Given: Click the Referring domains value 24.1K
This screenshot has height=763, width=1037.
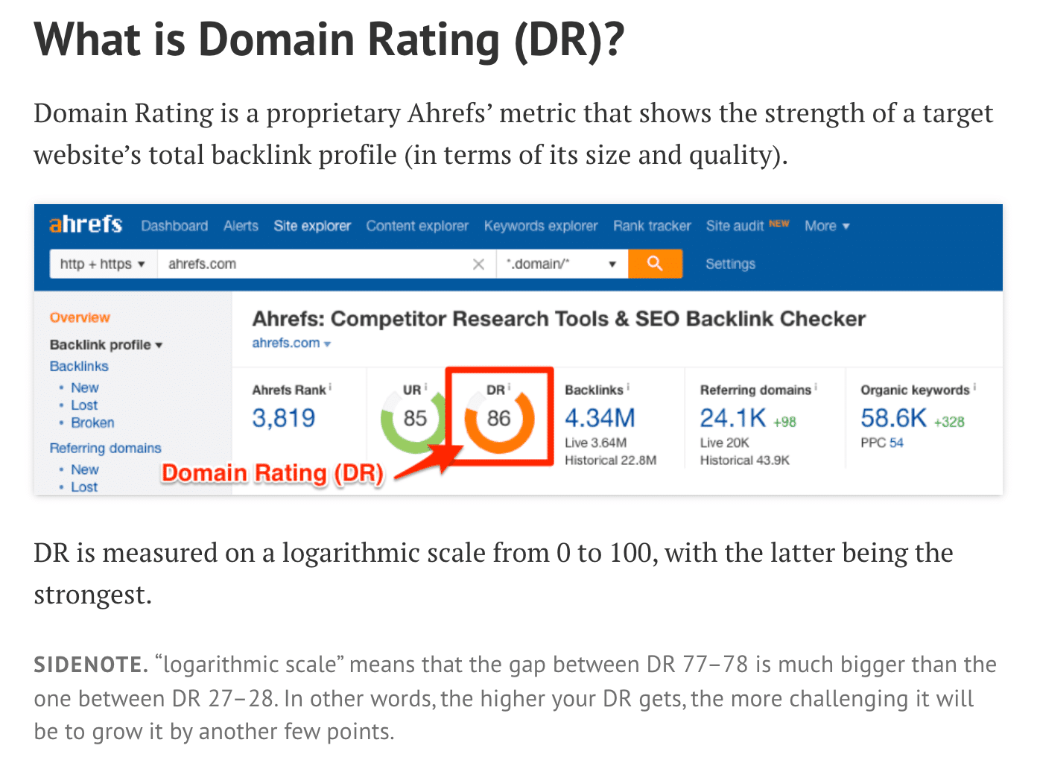Looking at the screenshot, I should tap(733, 418).
